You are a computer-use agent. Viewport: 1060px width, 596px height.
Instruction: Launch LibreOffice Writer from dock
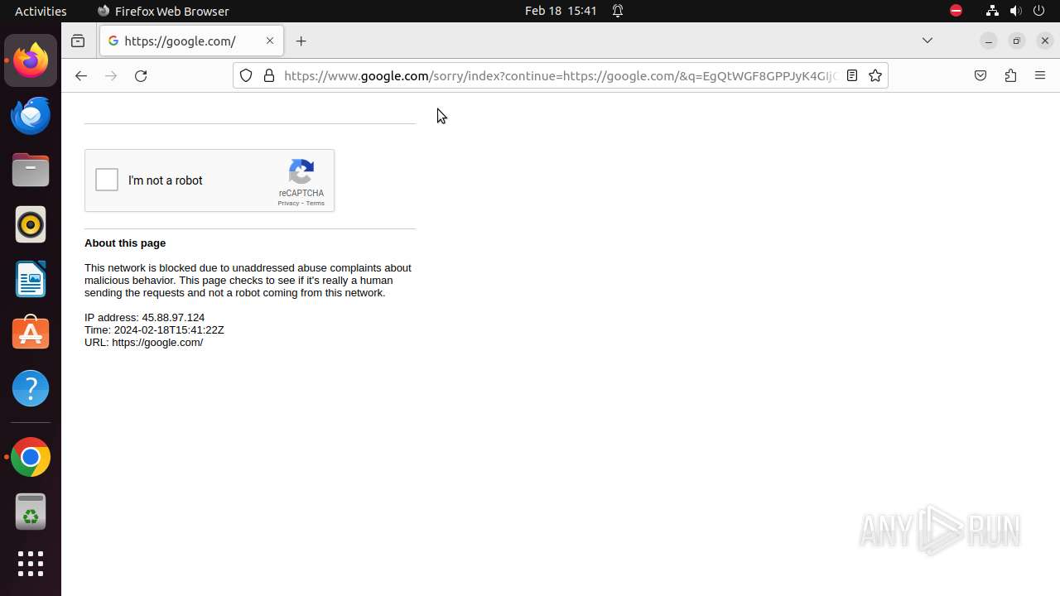pyautogui.click(x=31, y=279)
